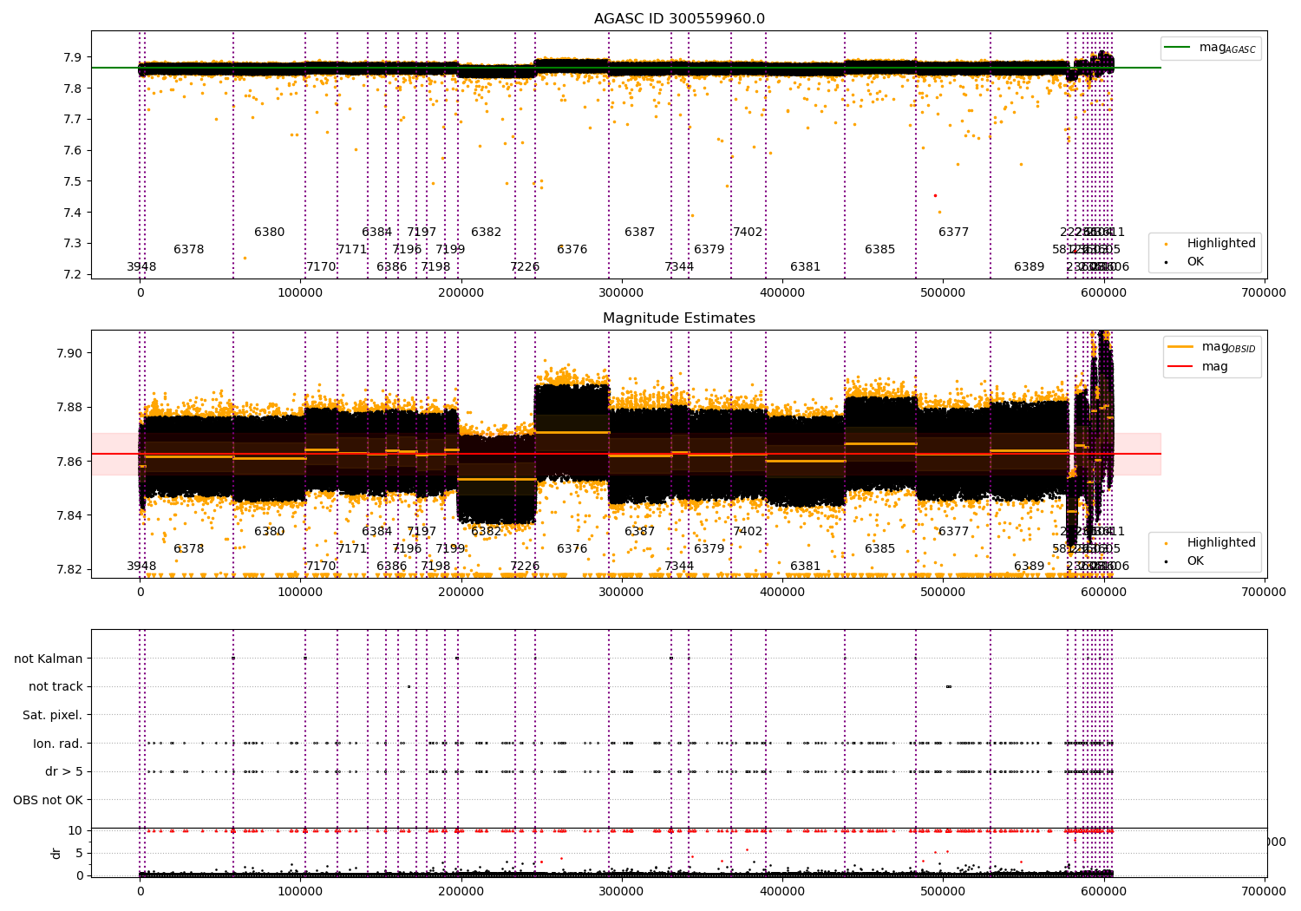Click obsid label '3948' in middle plot
This screenshot has width=1301, height=911.
(141, 566)
